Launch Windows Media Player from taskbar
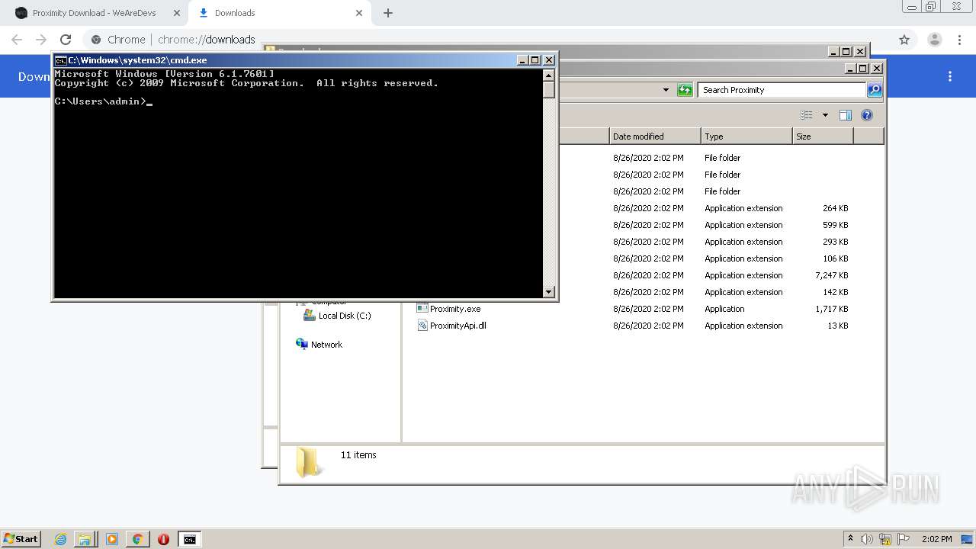Viewport: 976px width, 549px height. click(112, 539)
